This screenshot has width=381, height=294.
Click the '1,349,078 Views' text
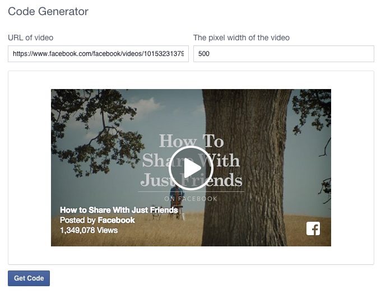[89, 230]
